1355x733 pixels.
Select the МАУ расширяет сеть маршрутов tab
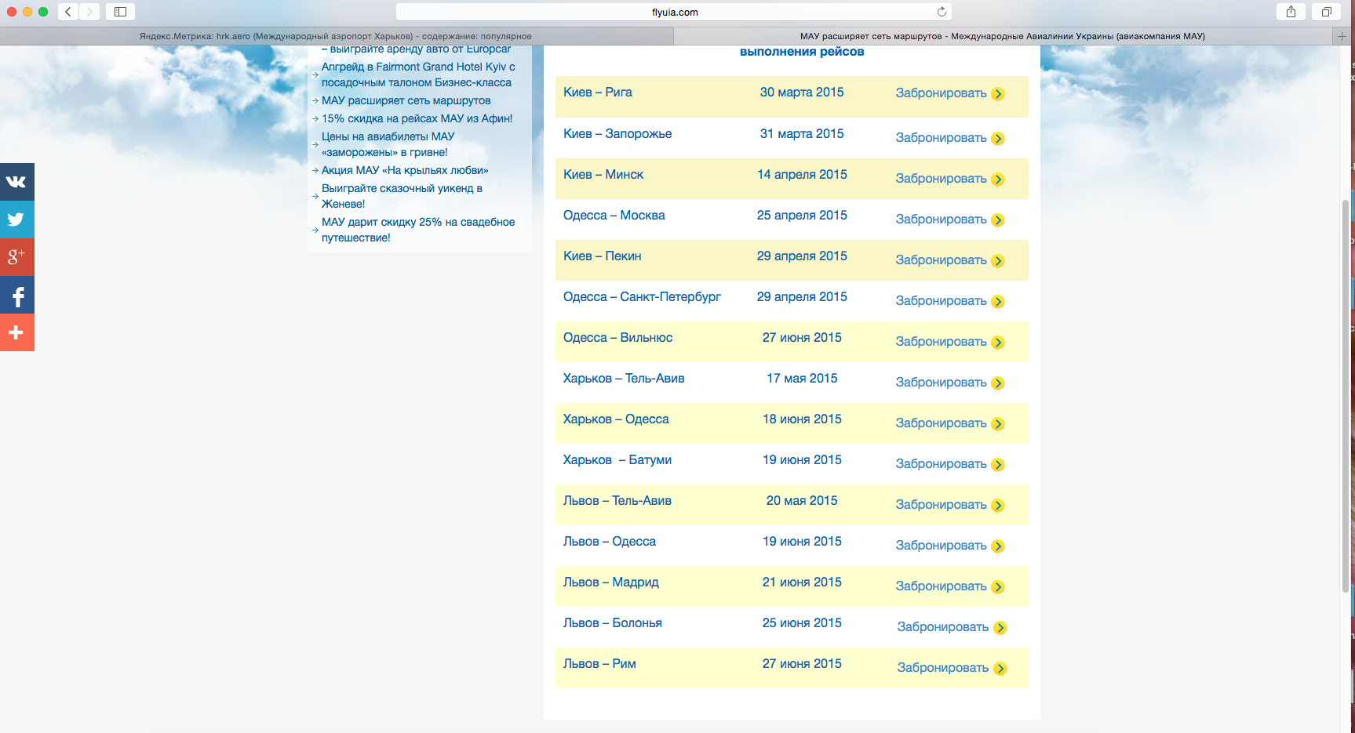point(1002,36)
